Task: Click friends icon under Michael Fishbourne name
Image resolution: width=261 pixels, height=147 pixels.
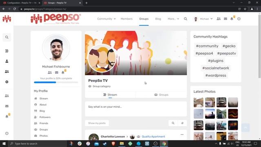Action: [x=50, y=72]
